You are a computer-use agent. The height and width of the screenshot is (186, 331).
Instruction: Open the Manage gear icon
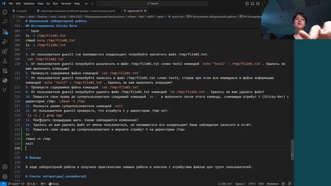[x=5, y=177]
